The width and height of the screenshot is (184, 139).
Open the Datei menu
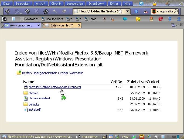(7, 4)
